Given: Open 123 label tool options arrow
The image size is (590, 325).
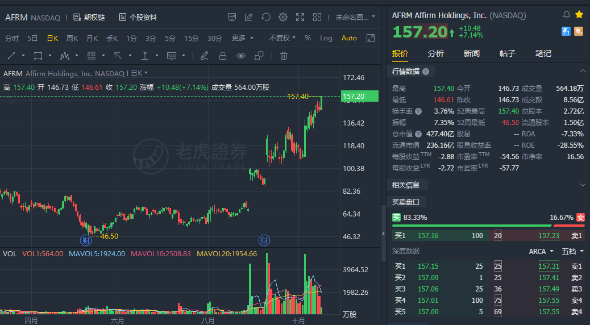Looking at the screenshot, I should [184, 56].
